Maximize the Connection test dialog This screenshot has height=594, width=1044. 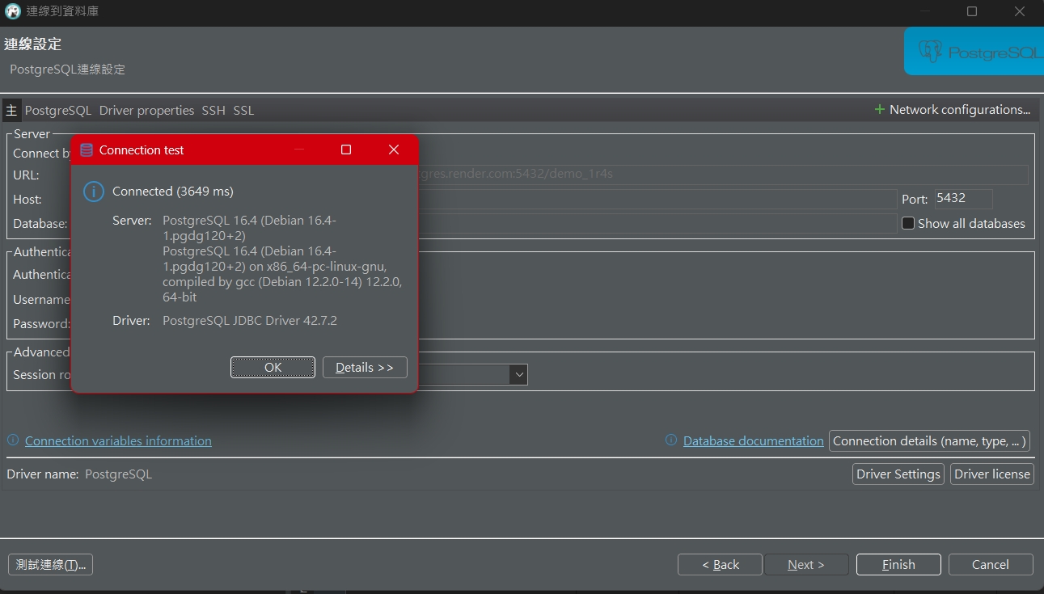346,150
